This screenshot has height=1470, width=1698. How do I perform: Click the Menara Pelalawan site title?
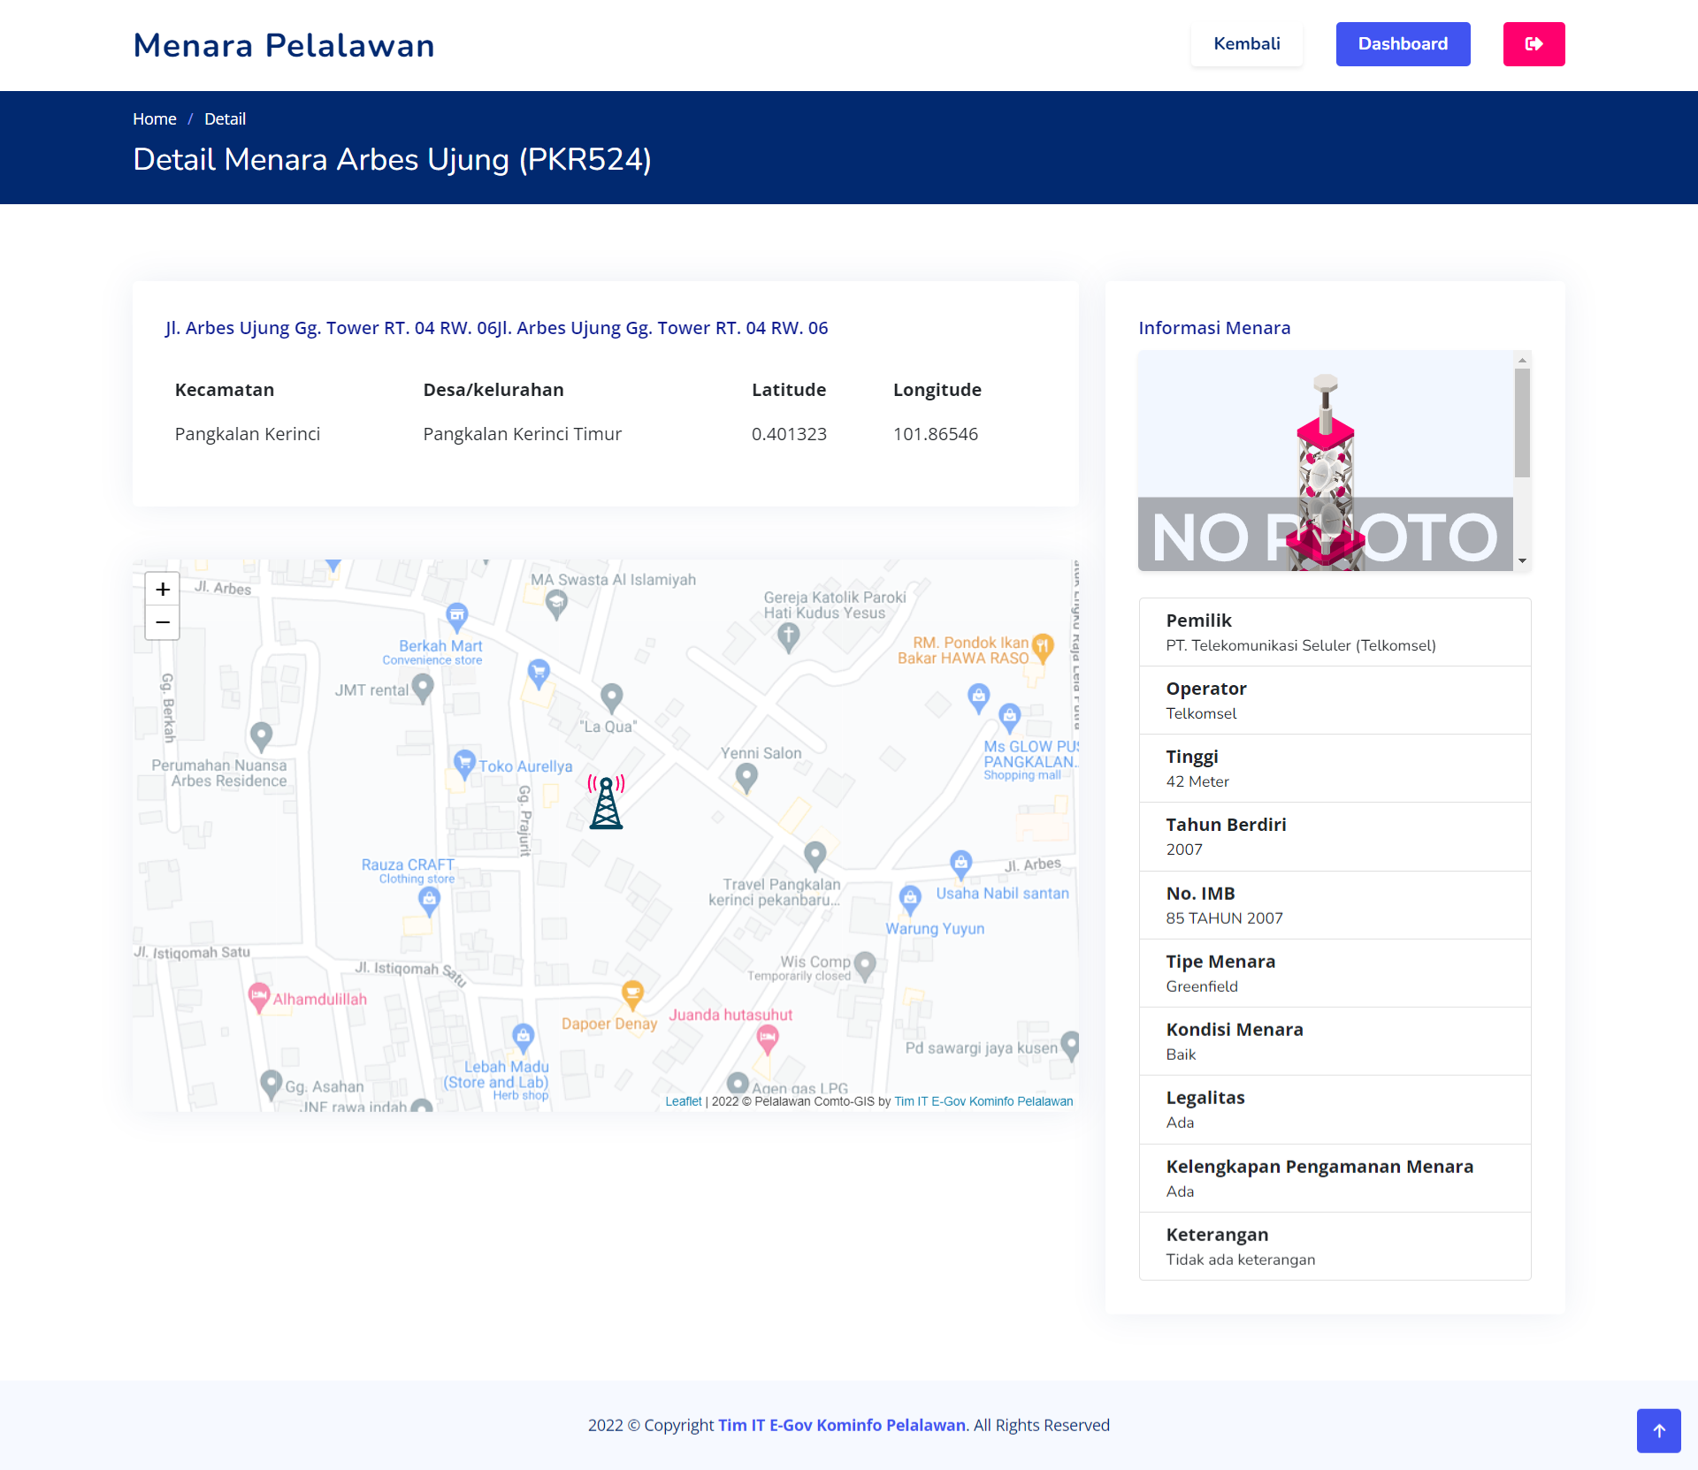tap(284, 45)
